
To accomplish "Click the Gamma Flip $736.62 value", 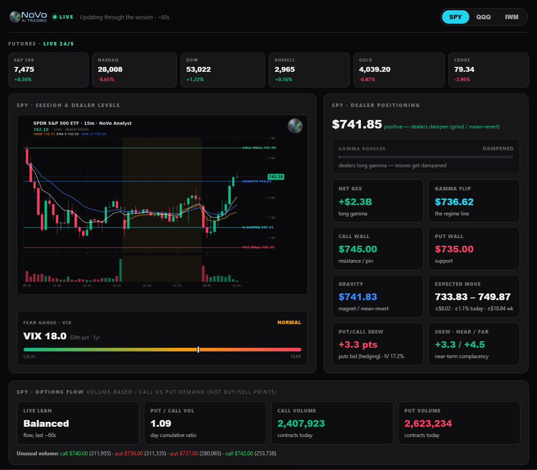I will [x=454, y=202].
